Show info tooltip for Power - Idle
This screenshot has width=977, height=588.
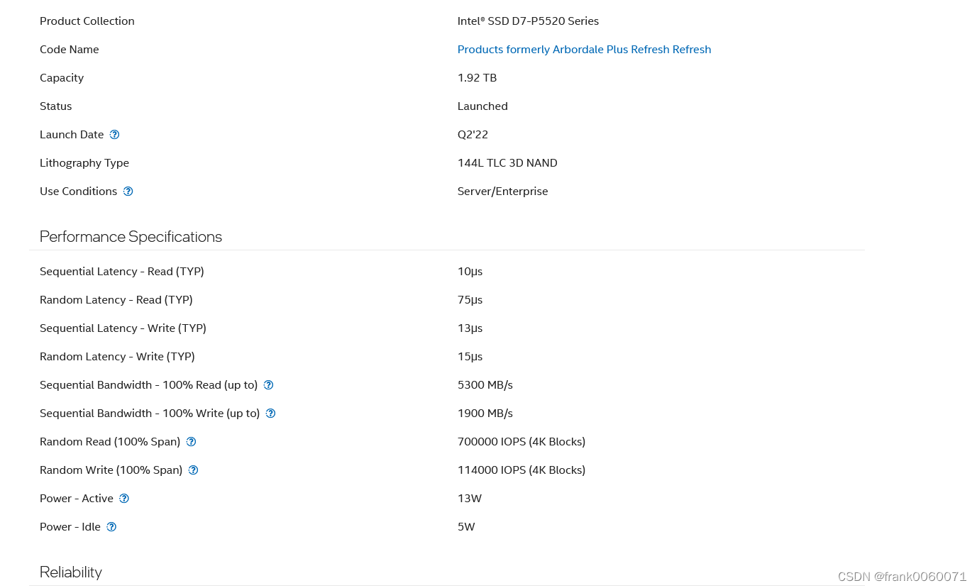[111, 527]
